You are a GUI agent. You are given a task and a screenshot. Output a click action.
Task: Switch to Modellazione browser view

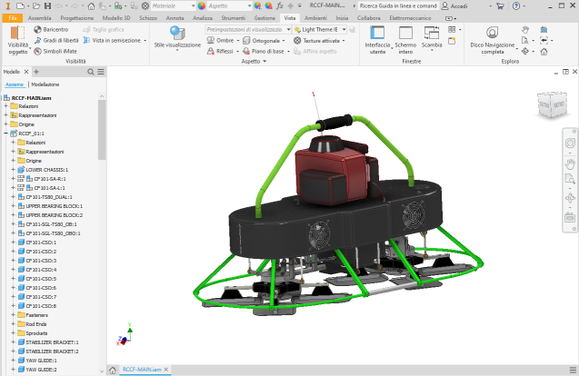tap(46, 84)
